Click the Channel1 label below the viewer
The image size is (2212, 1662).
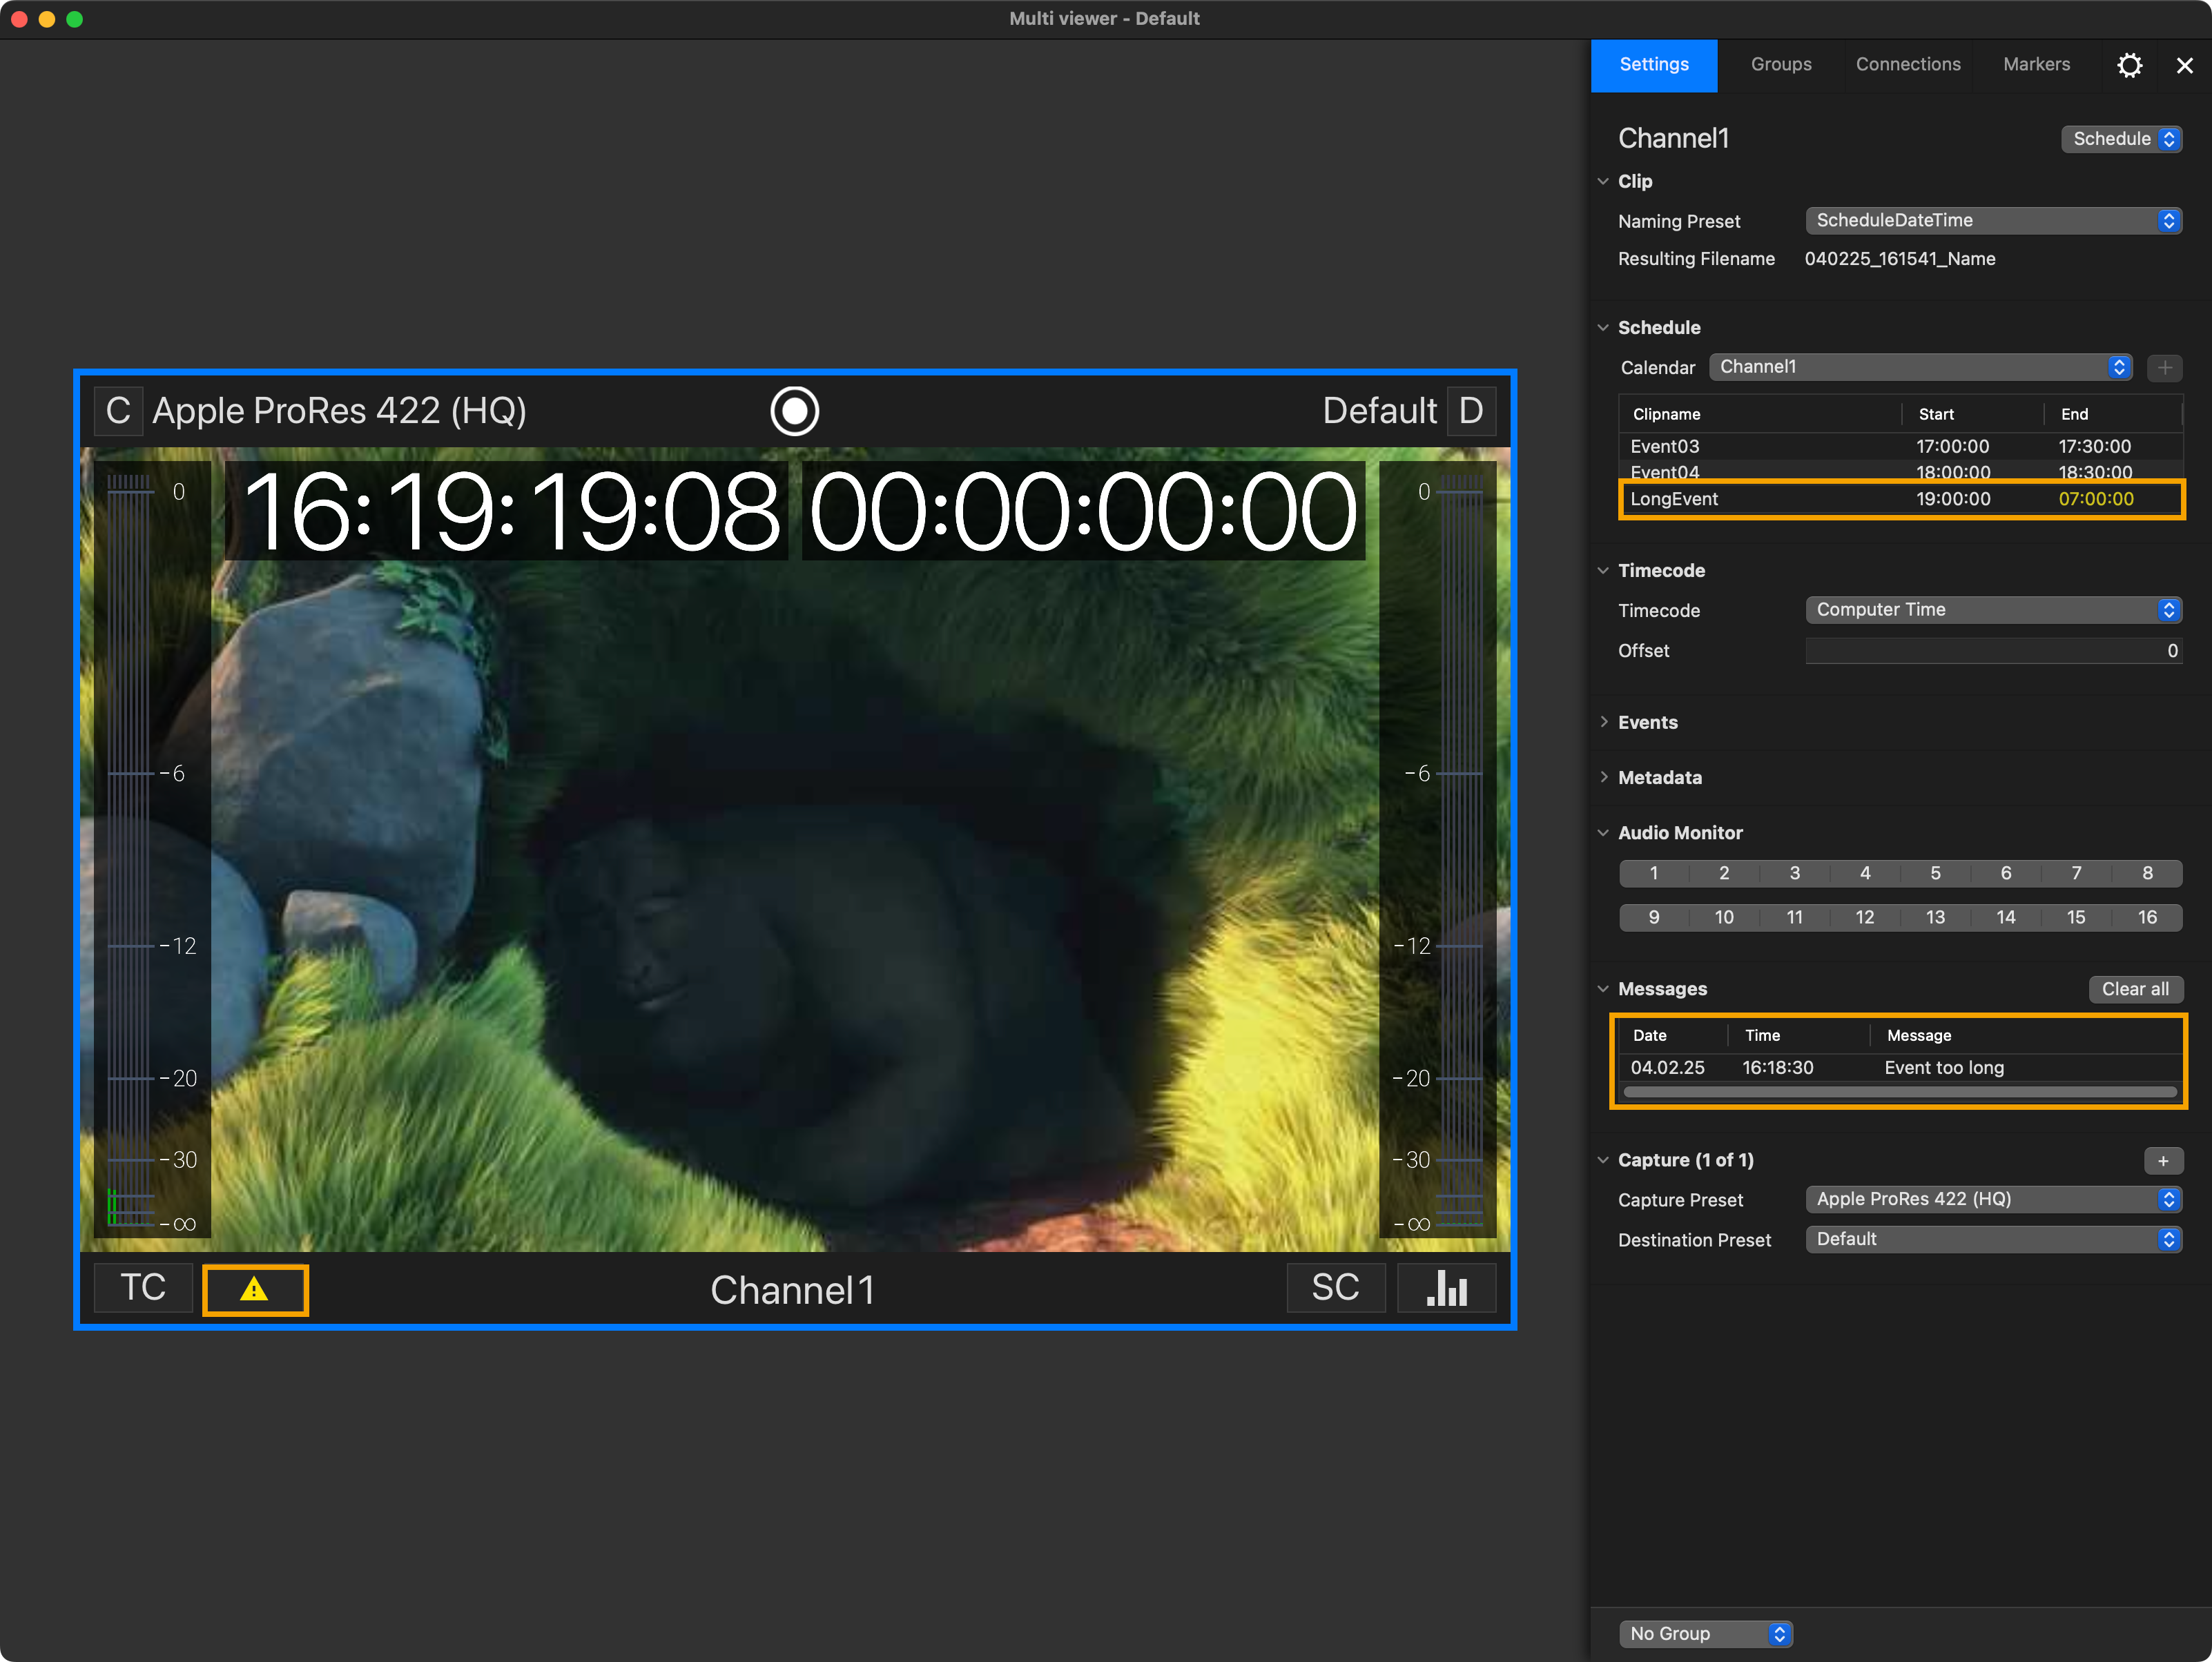[x=793, y=1290]
